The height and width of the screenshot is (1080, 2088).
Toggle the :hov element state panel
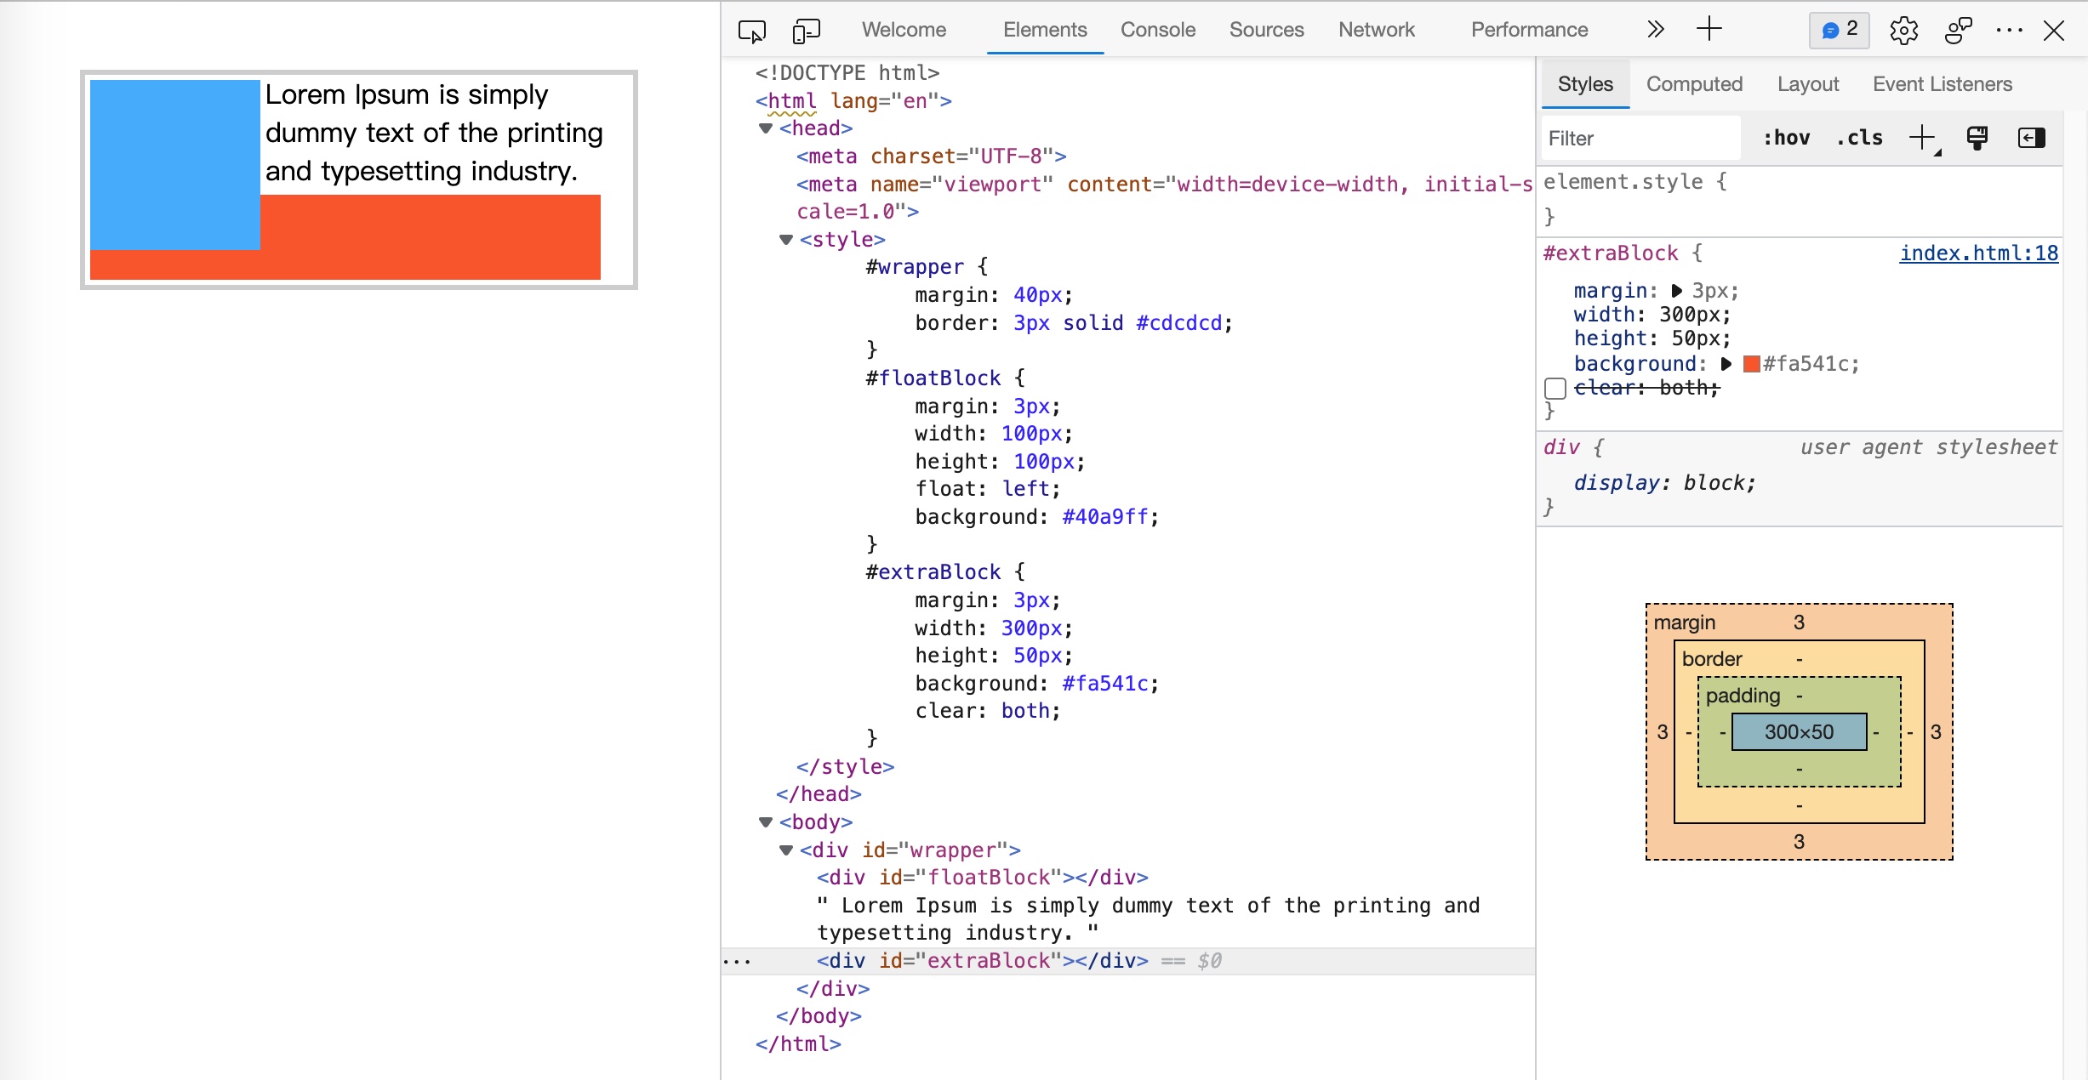pos(1786,138)
